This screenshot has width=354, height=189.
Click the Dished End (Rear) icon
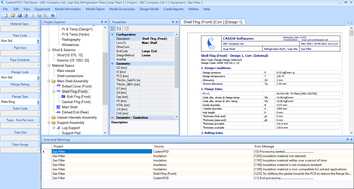[59, 112]
